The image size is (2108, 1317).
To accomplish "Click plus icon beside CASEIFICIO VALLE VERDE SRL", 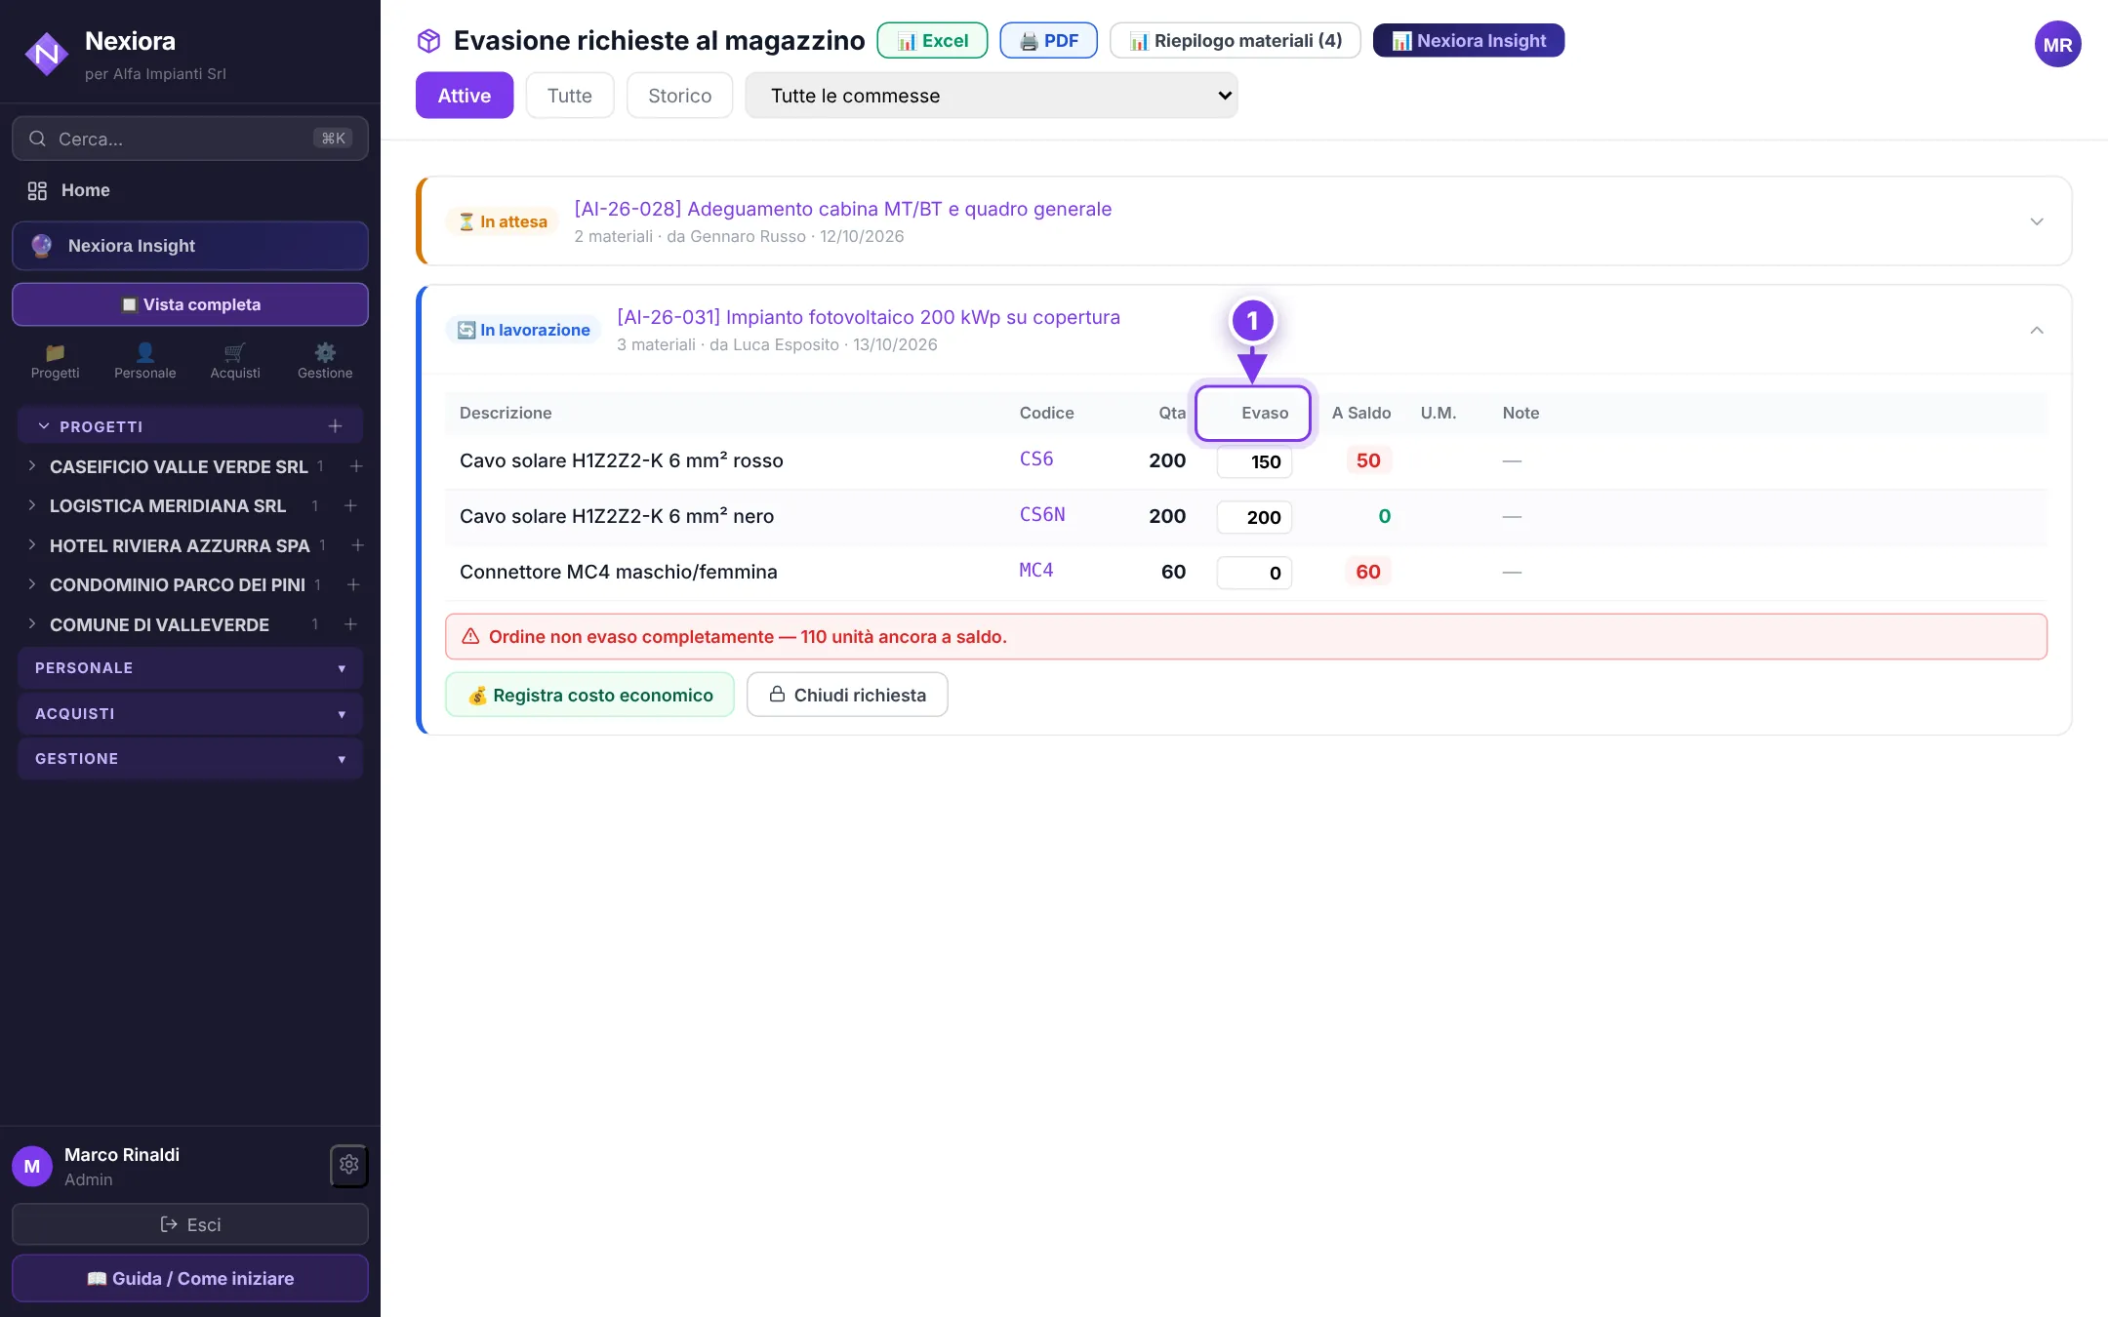I will pyautogui.click(x=356, y=466).
